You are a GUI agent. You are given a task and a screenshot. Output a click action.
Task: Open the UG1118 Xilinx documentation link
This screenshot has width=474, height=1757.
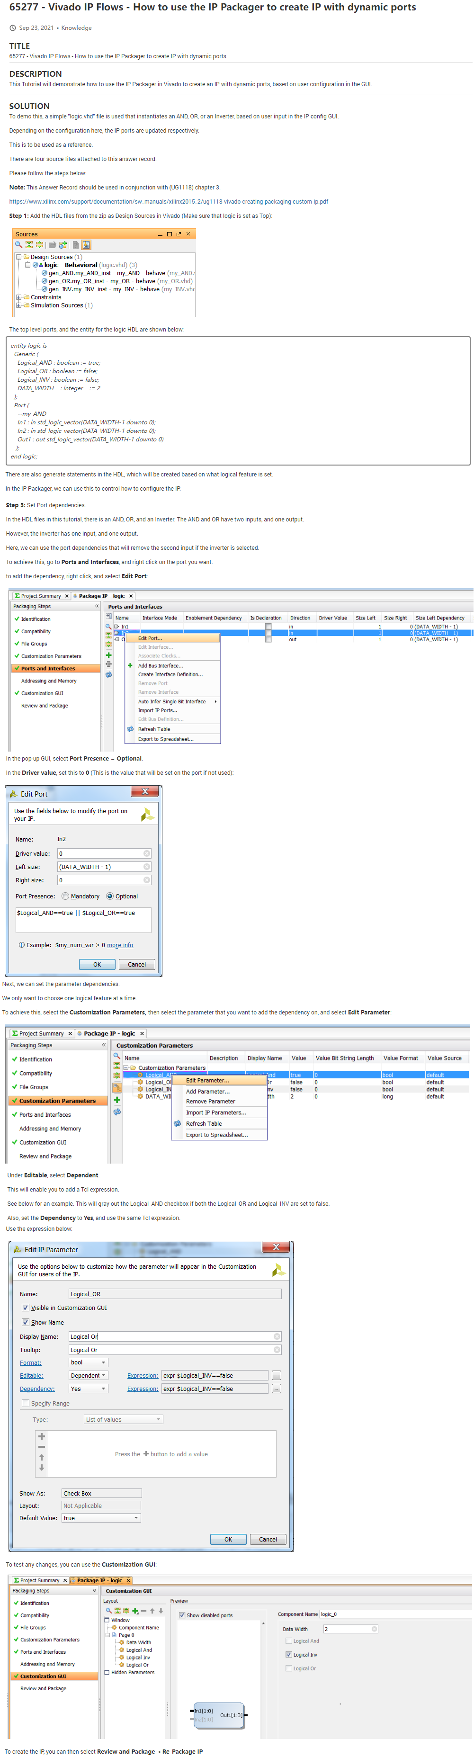point(169,201)
